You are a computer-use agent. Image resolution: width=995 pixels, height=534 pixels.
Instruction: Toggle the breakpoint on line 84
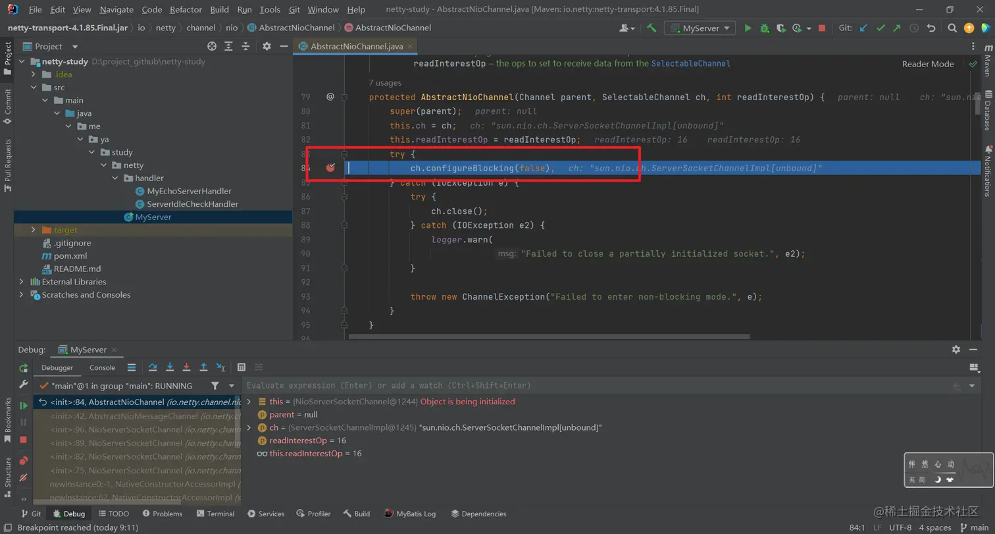tap(330, 168)
